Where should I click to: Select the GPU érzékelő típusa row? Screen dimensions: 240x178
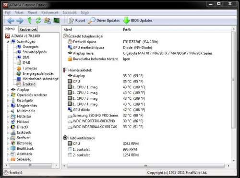click(x=110, y=47)
